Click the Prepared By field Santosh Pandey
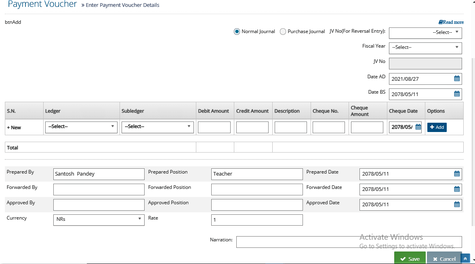Screen dimensions: 475x264 (99, 174)
